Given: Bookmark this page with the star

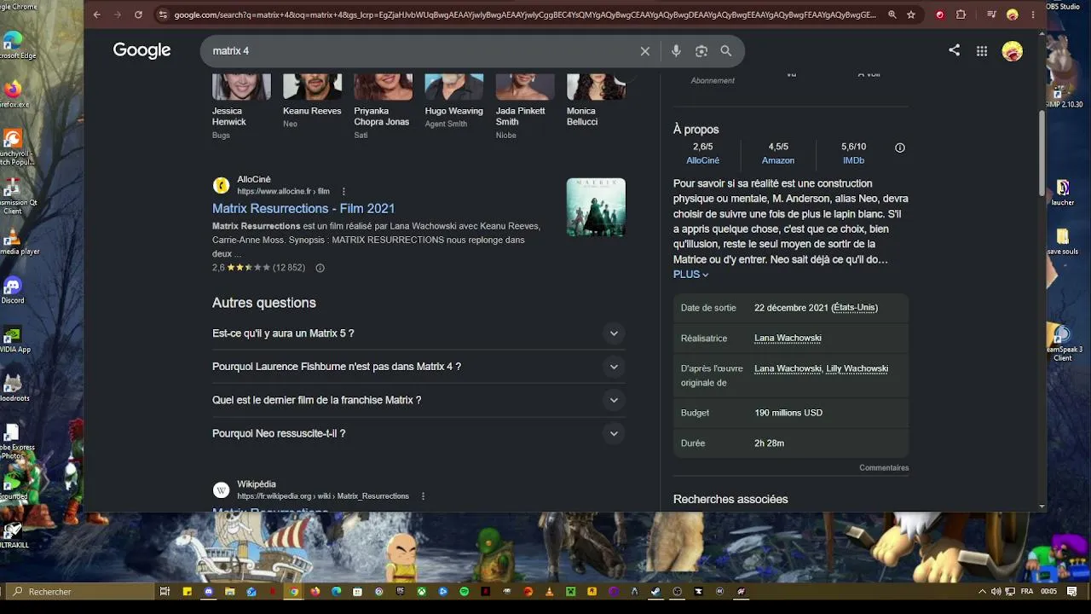Looking at the screenshot, I should click(x=911, y=14).
